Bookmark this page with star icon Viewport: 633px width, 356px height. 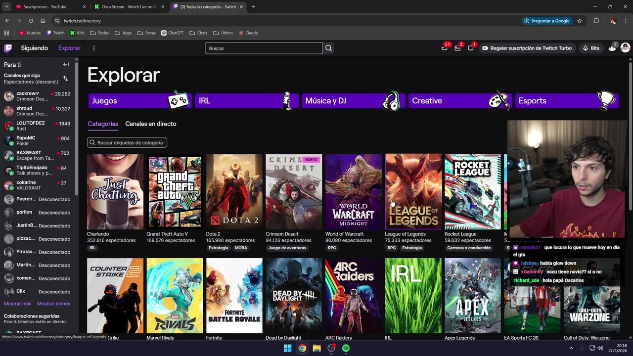tap(580, 21)
